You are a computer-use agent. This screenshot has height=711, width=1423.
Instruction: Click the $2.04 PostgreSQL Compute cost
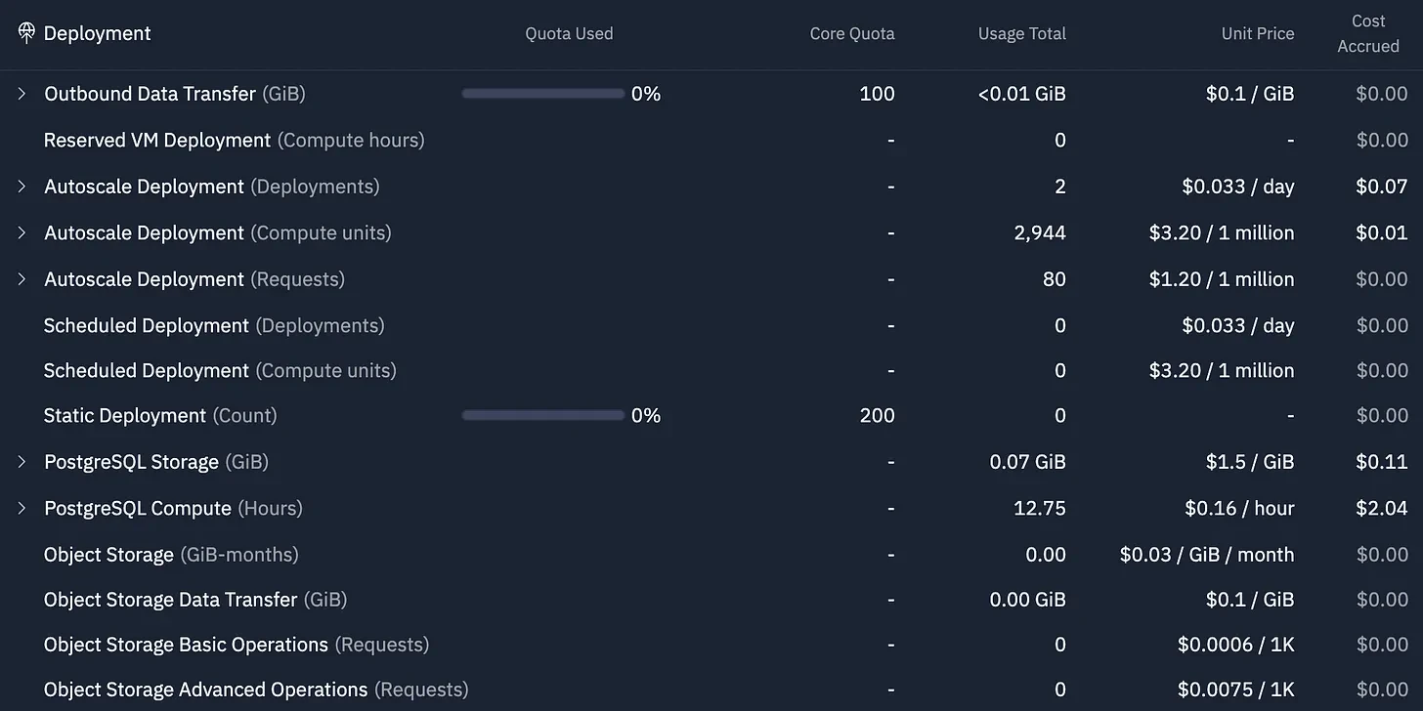tap(1382, 508)
